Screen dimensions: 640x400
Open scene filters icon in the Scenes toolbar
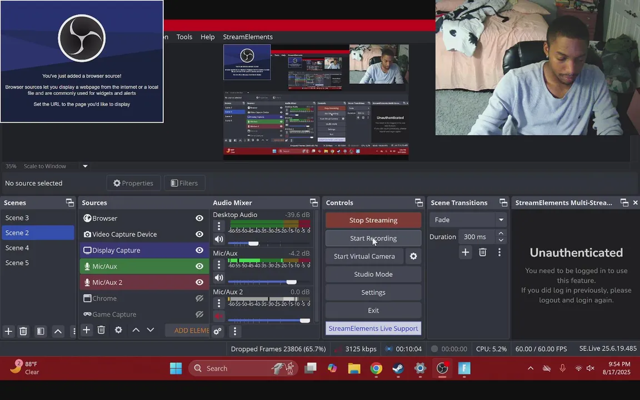(x=41, y=331)
